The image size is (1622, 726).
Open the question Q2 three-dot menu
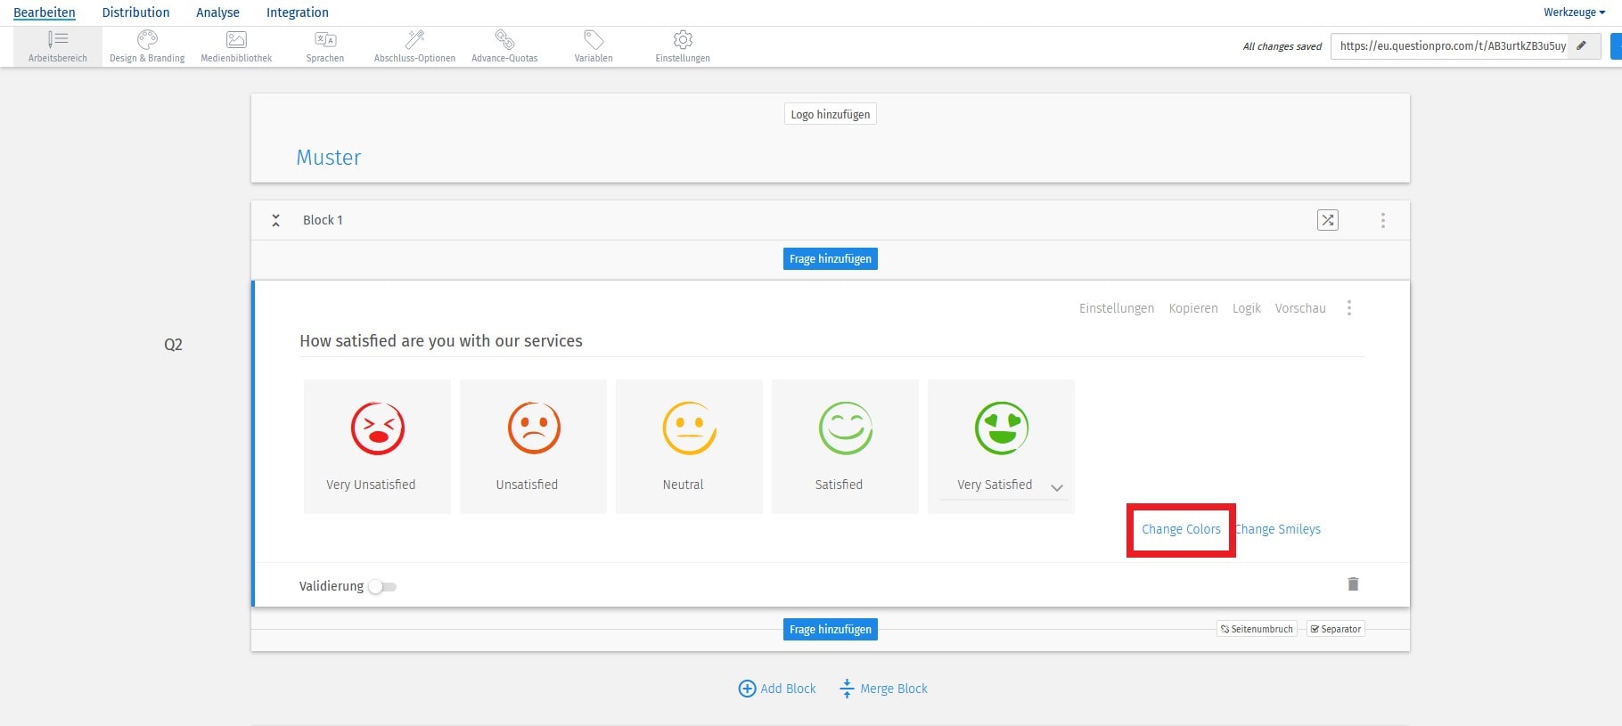pos(1349,308)
